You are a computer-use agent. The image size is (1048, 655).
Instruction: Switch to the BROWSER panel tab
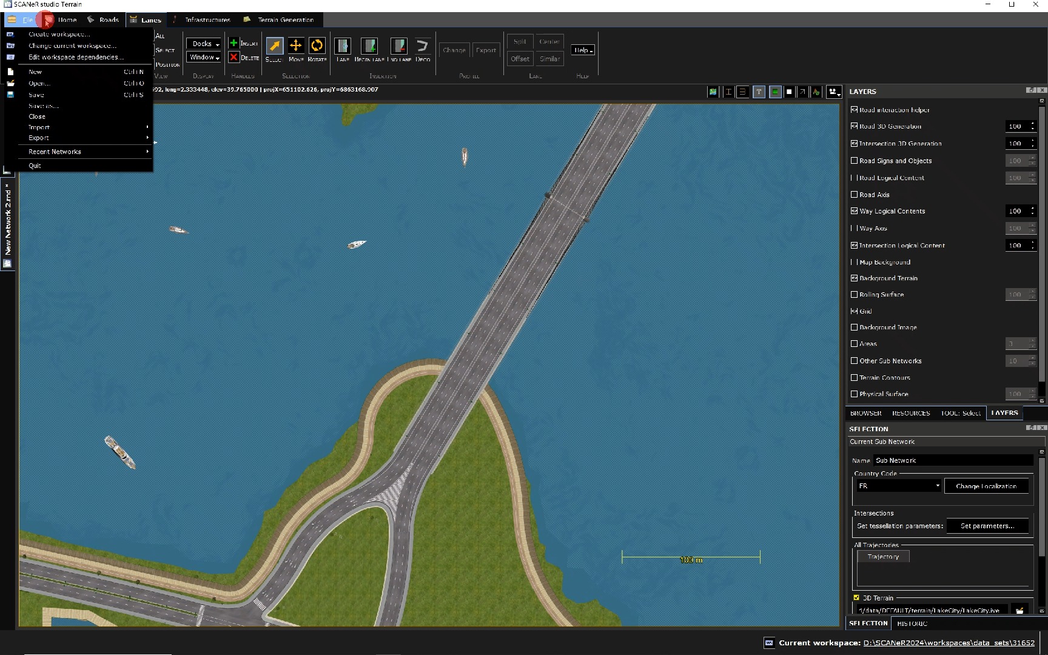865,413
